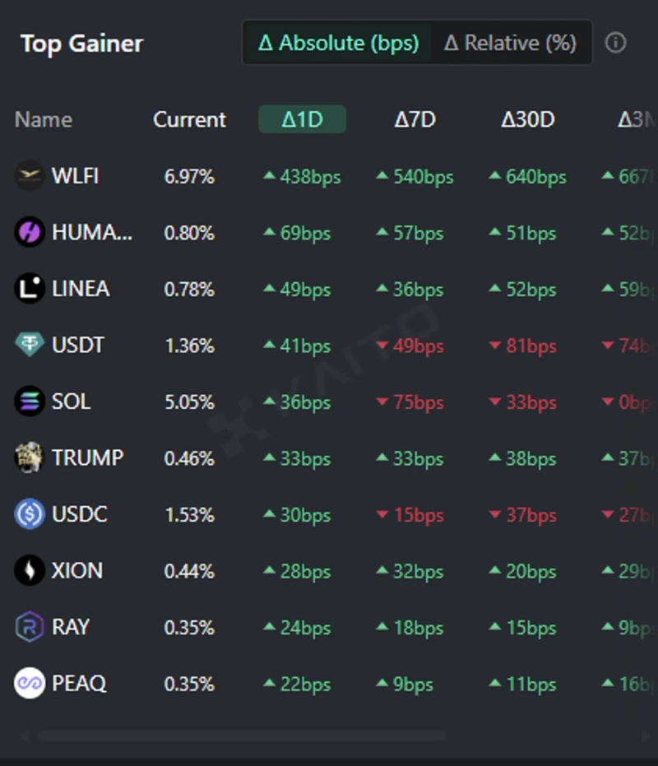Sort by the Δ1D column
The width and height of the screenshot is (658, 766).
pyautogui.click(x=302, y=120)
